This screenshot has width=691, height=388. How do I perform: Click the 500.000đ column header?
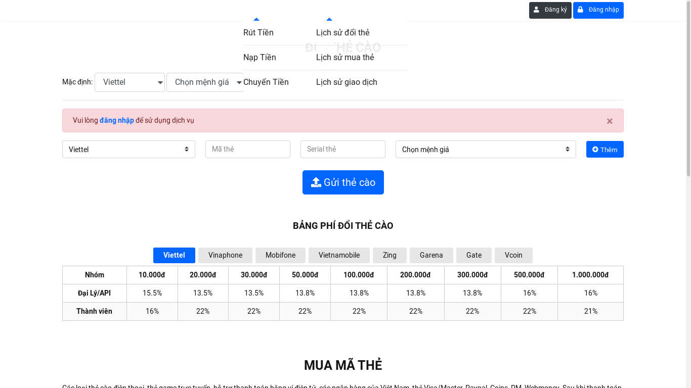(529, 275)
